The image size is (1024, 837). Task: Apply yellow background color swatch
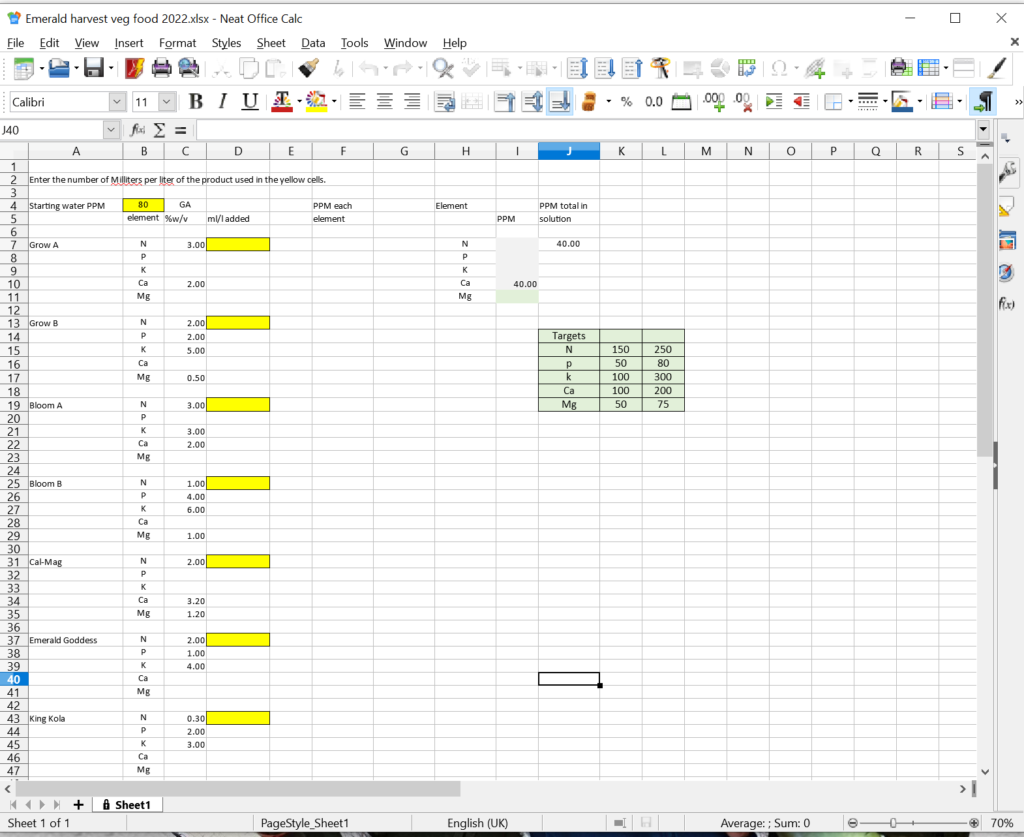point(316,102)
